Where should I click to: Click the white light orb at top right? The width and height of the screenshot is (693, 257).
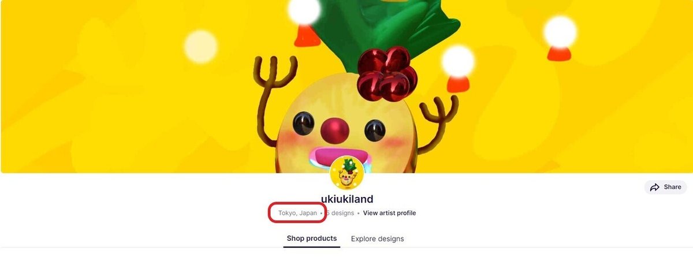click(560, 32)
